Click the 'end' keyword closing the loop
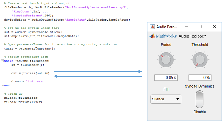The height and width of the screenshot is (121, 222). (7, 86)
